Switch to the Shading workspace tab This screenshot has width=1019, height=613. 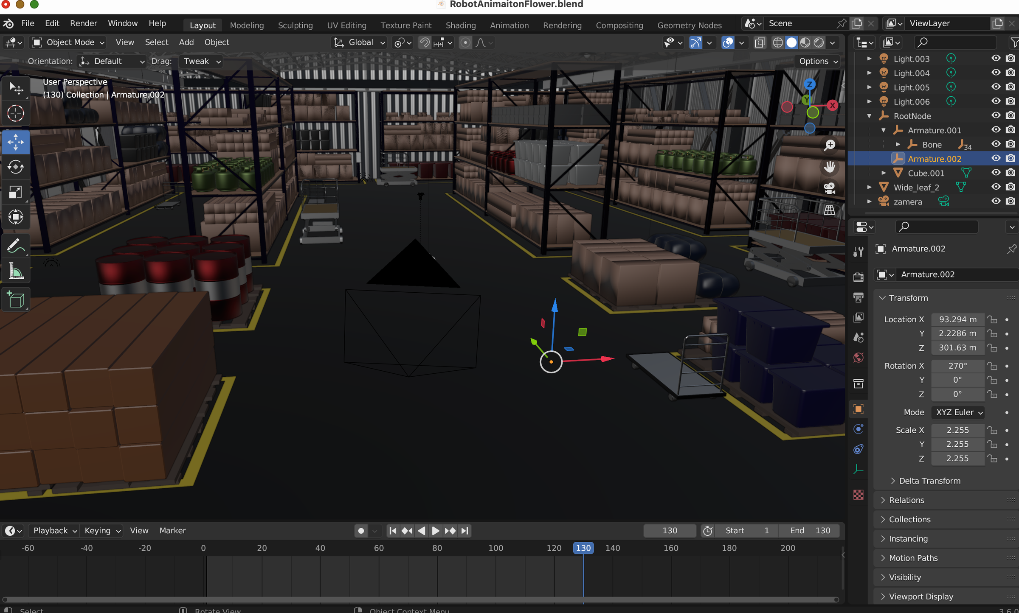460,25
